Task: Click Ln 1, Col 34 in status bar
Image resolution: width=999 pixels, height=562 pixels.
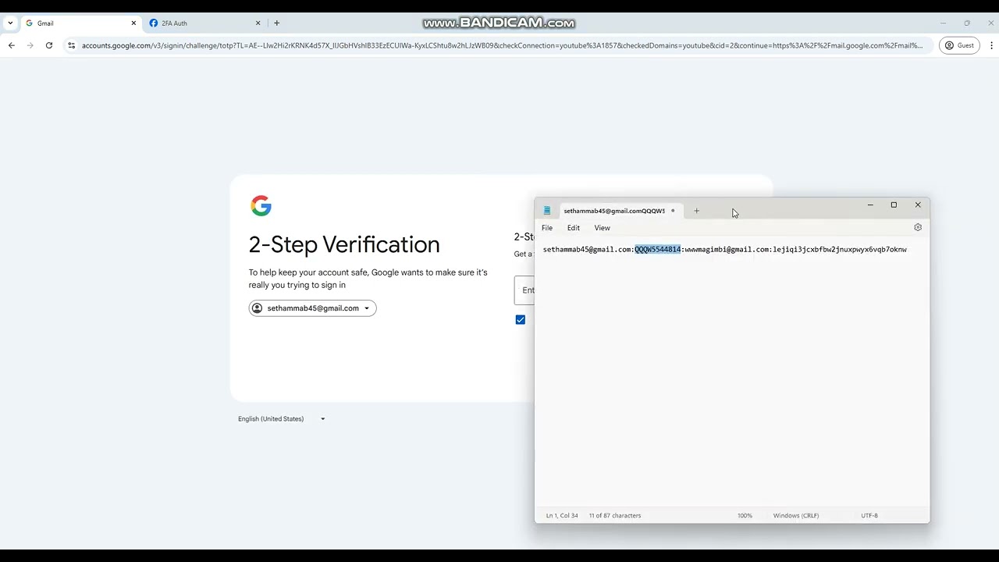Action: 562,516
